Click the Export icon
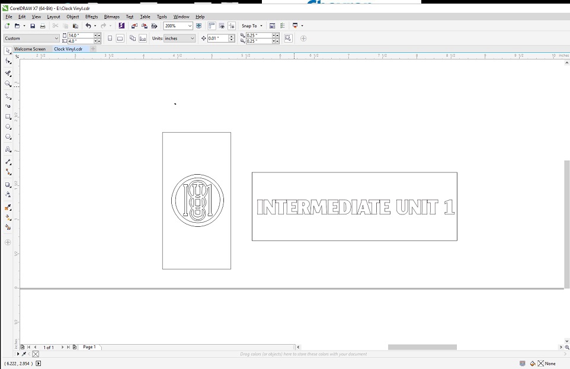 pos(145,26)
